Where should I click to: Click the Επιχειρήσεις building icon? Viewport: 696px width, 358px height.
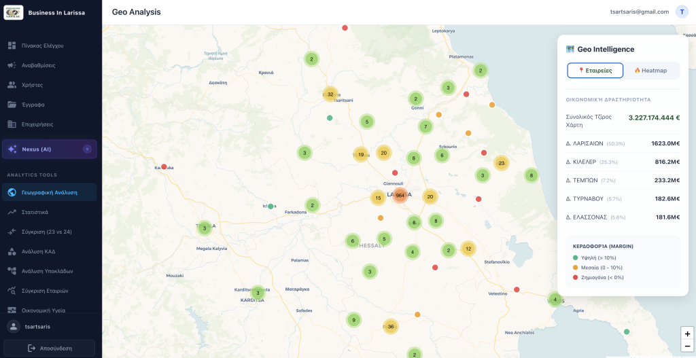(12, 124)
